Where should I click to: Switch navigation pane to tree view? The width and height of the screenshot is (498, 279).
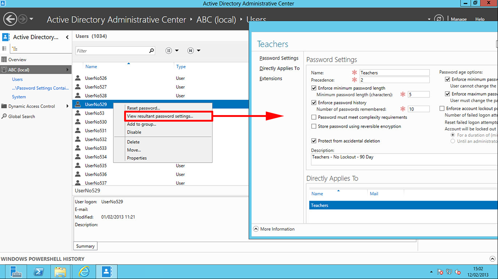tap(14, 48)
